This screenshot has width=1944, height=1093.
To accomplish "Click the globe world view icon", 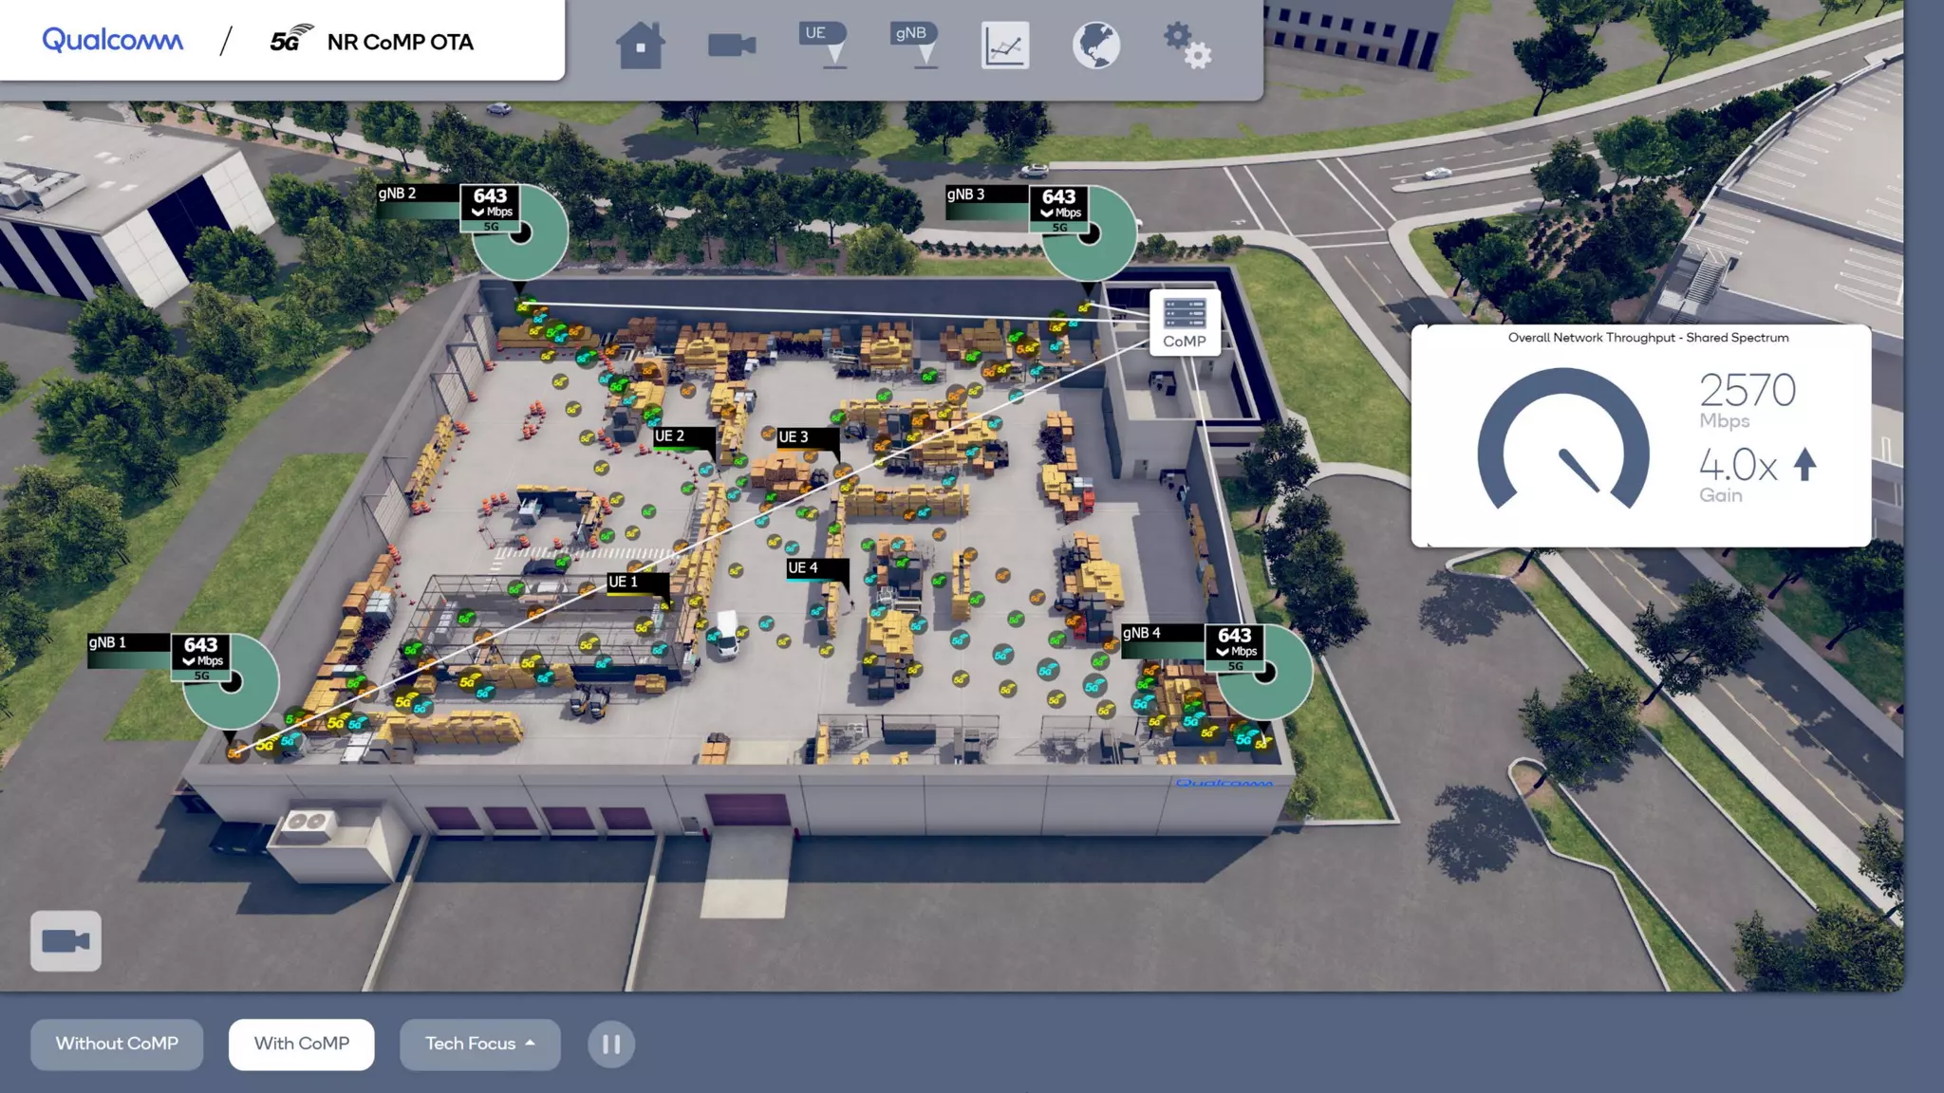I will [x=1095, y=45].
